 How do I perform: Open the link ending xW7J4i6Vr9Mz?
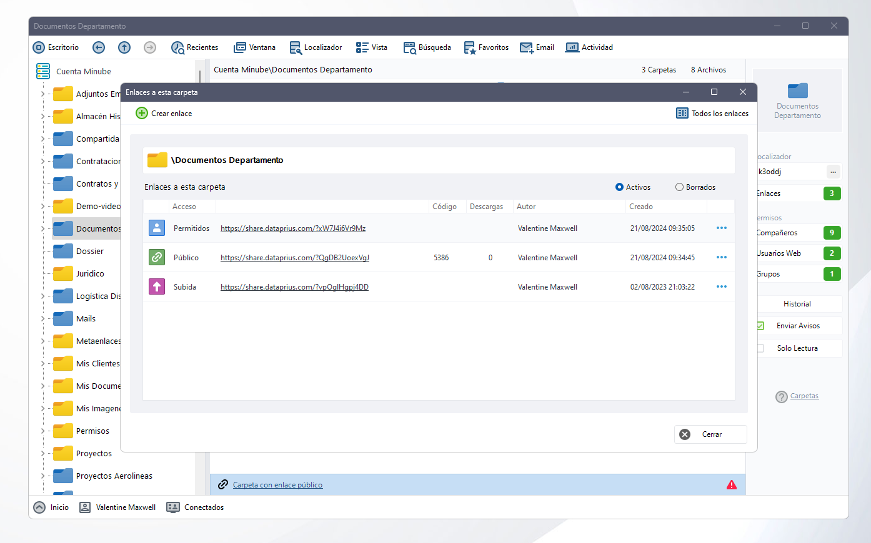tap(293, 228)
